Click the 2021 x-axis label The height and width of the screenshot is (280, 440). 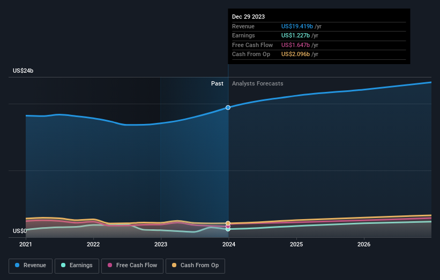coord(26,245)
